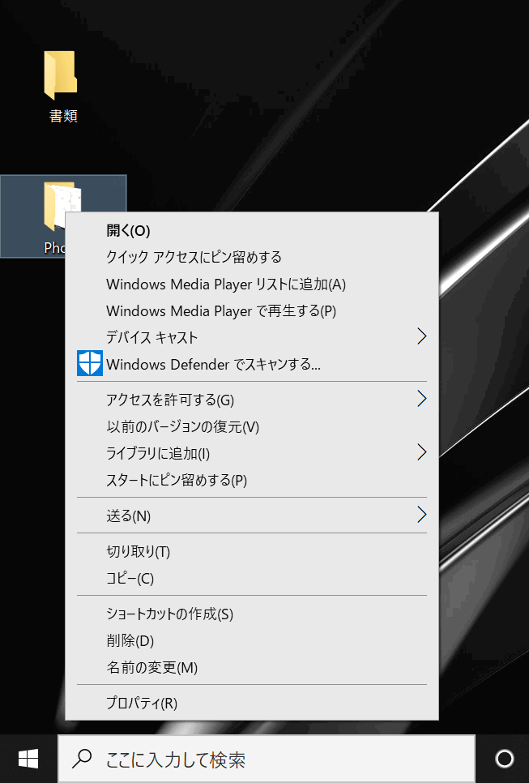This screenshot has height=783, width=529.
Task: Open the Windows Start button
Action: 28,759
